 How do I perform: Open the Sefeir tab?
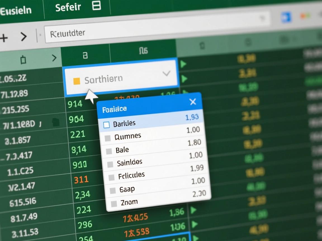pos(68,8)
